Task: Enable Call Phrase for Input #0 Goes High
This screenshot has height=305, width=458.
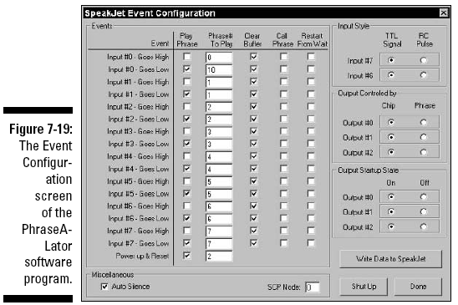Action: click(283, 56)
